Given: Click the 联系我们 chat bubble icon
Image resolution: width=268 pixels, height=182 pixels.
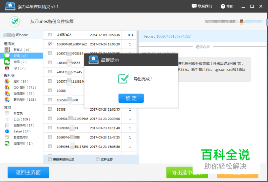Looking at the screenshot, I should pos(194,6).
